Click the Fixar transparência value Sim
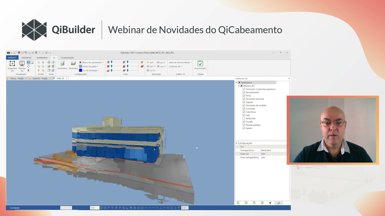385x216 pixels. (263, 157)
